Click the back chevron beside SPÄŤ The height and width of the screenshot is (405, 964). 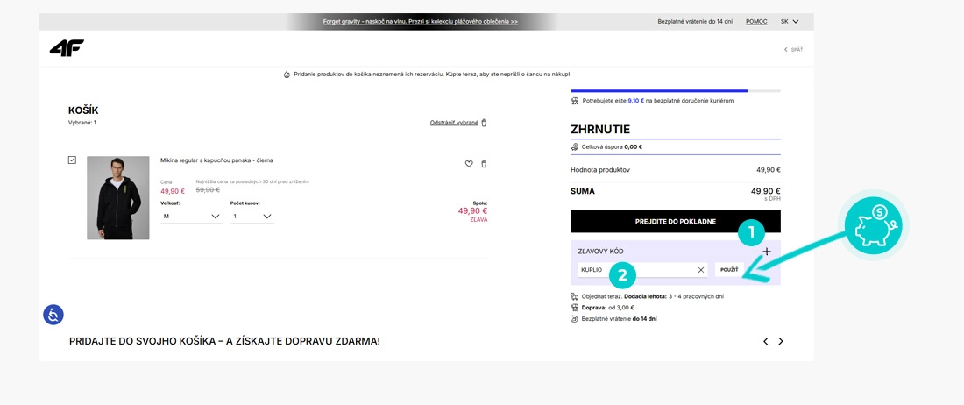(x=786, y=49)
